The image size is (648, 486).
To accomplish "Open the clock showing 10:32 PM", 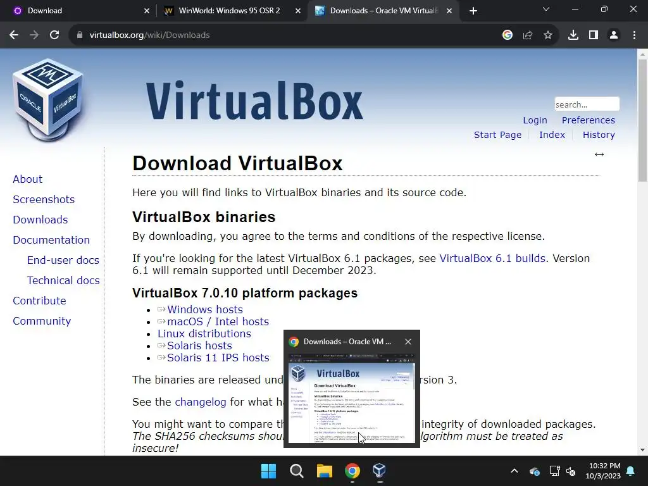I will coord(603,471).
